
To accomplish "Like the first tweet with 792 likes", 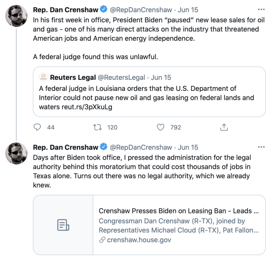I will pyautogui.click(x=161, y=127).
